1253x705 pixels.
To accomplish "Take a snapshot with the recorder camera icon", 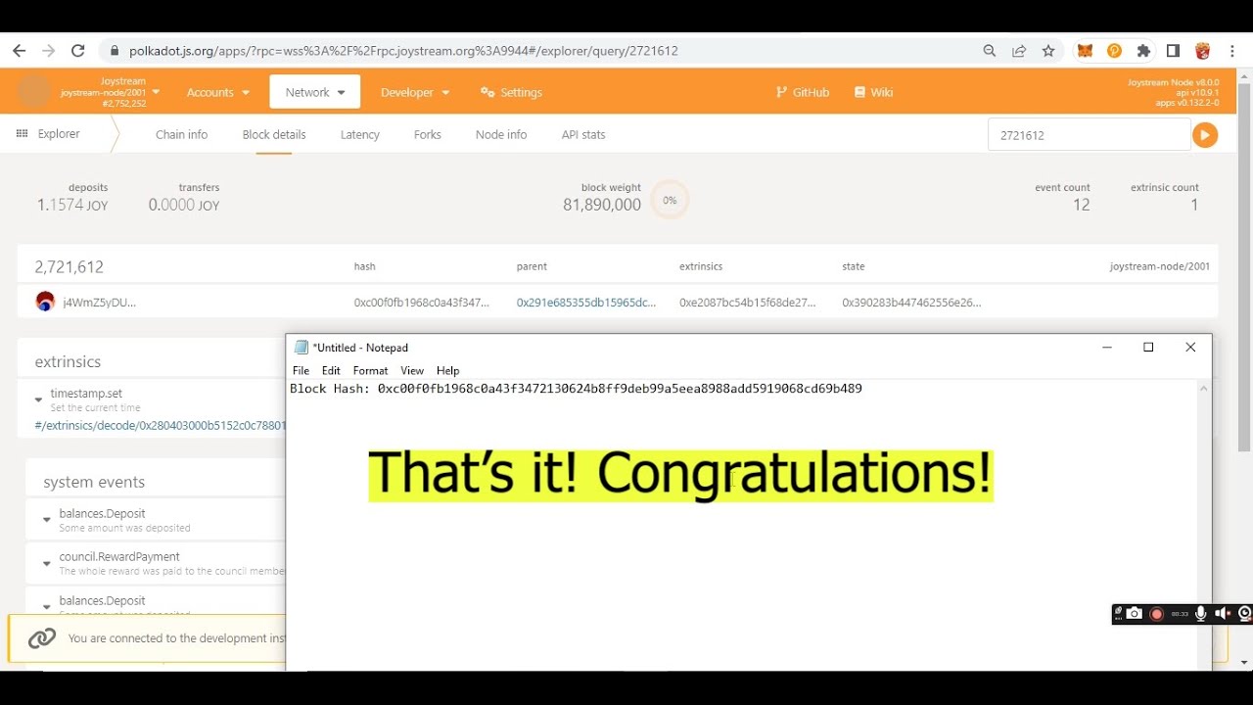I will click(x=1134, y=614).
